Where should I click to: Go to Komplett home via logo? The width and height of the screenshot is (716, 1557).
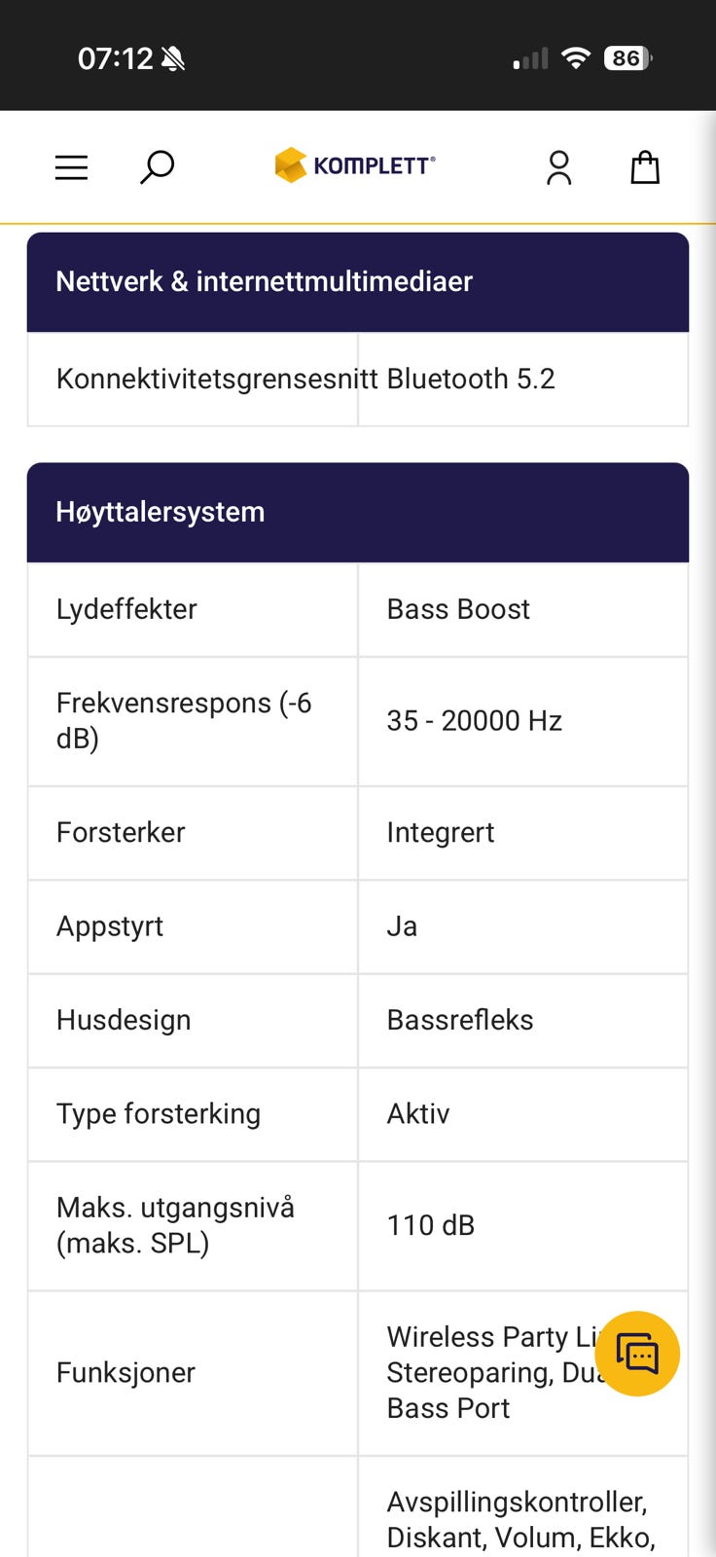tap(355, 165)
